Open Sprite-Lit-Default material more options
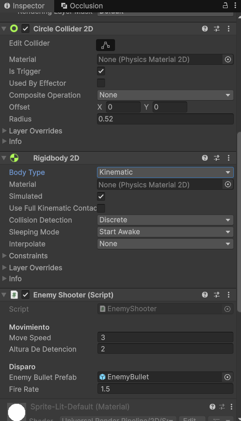241x421 pixels. 231,407
